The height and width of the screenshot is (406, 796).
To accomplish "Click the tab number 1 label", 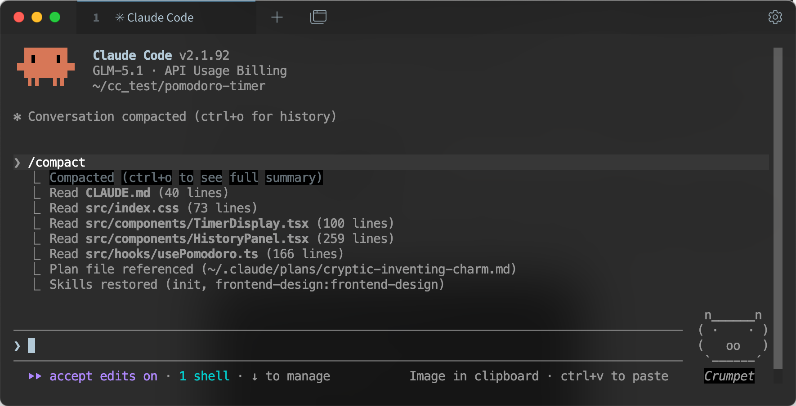I will pyautogui.click(x=96, y=18).
